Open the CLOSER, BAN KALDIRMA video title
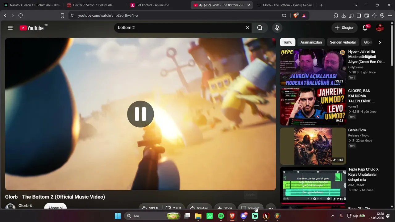The width and height of the screenshot is (395, 222). 362,96
